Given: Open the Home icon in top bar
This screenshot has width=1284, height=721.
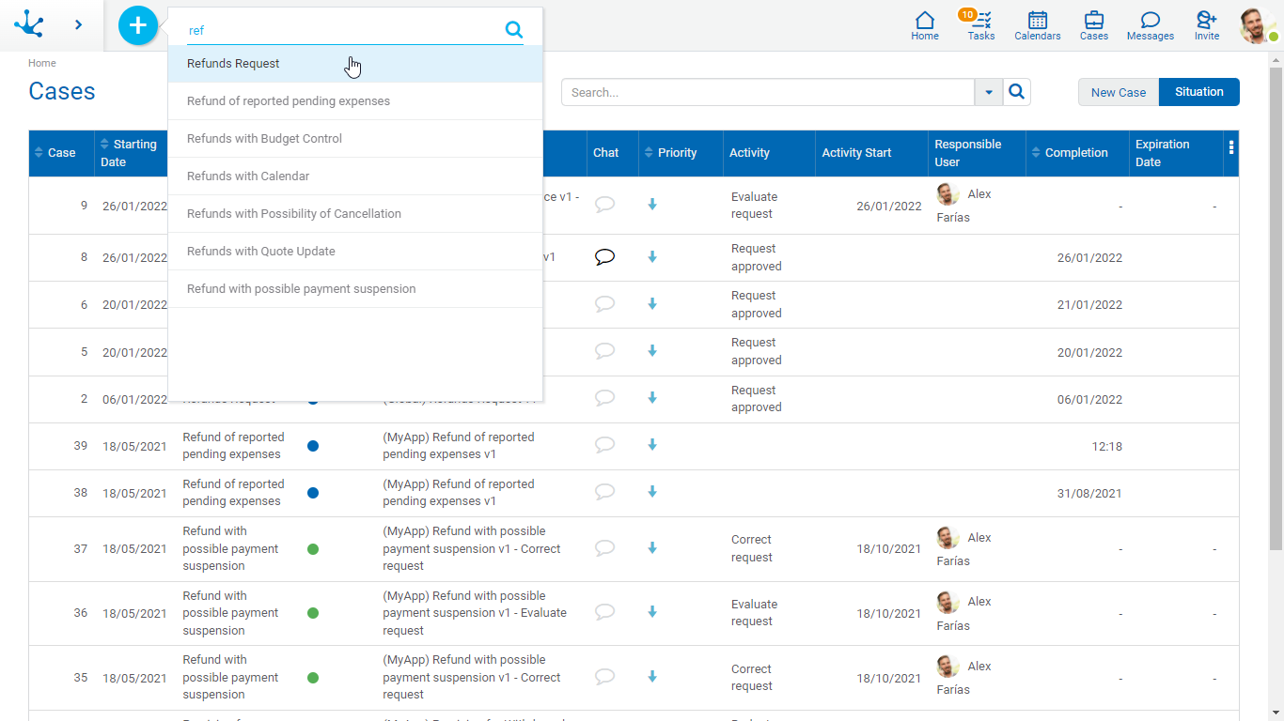Looking at the screenshot, I should click(925, 25).
